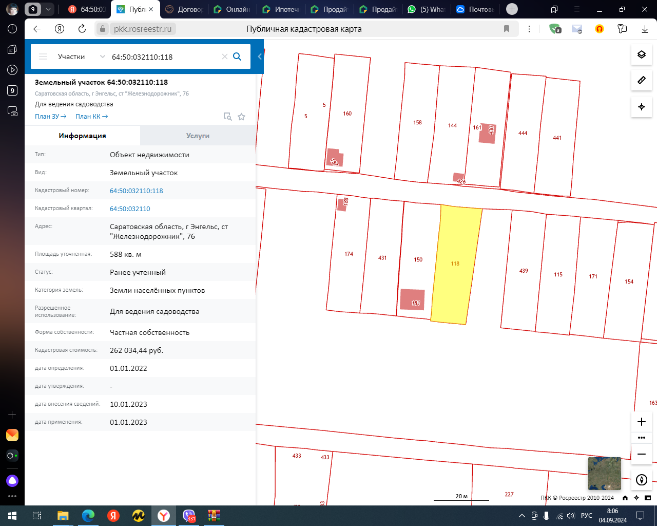This screenshot has width=657, height=526.
Task: Reload the page with the refresh icon
Action: pos(82,29)
